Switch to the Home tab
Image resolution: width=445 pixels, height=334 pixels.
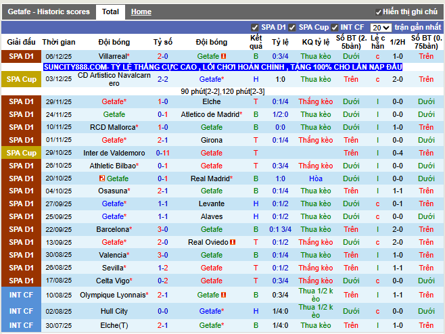(x=141, y=11)
